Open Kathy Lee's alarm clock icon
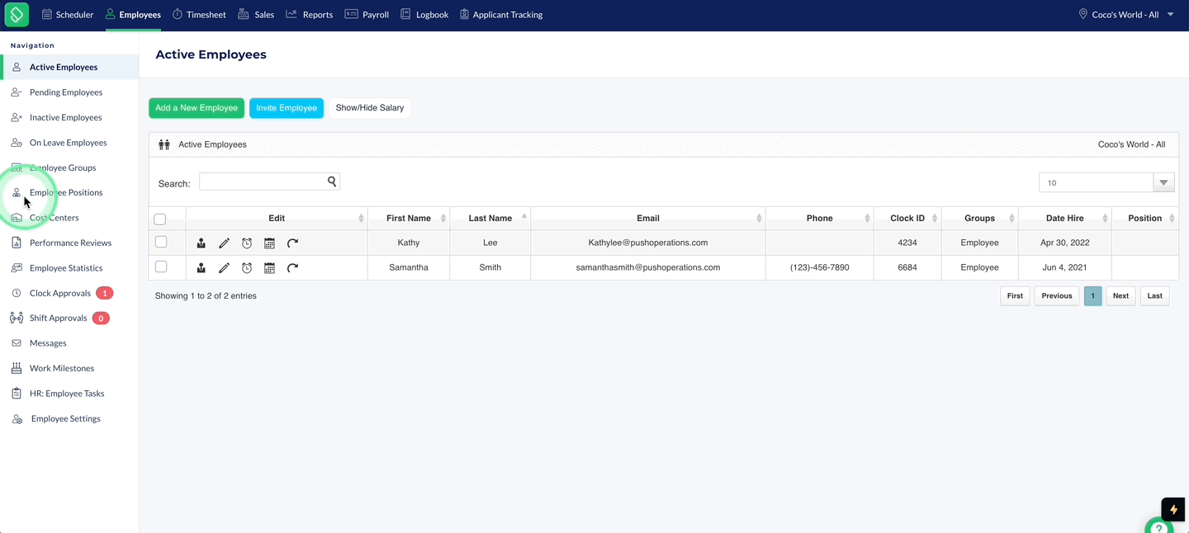Image resolution: width=1189 pixels, height=533 pixels. pyautogui.click(x=247, y=243)
